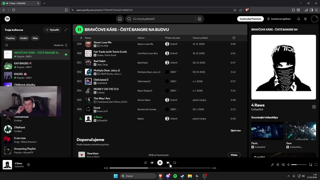Open Steam from taskbar

pos(182,176)
